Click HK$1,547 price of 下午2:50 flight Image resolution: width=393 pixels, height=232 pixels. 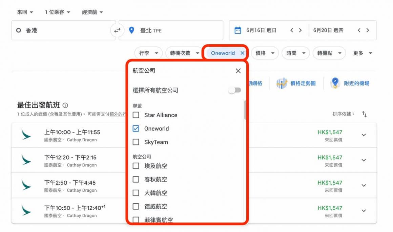point(330,183)
